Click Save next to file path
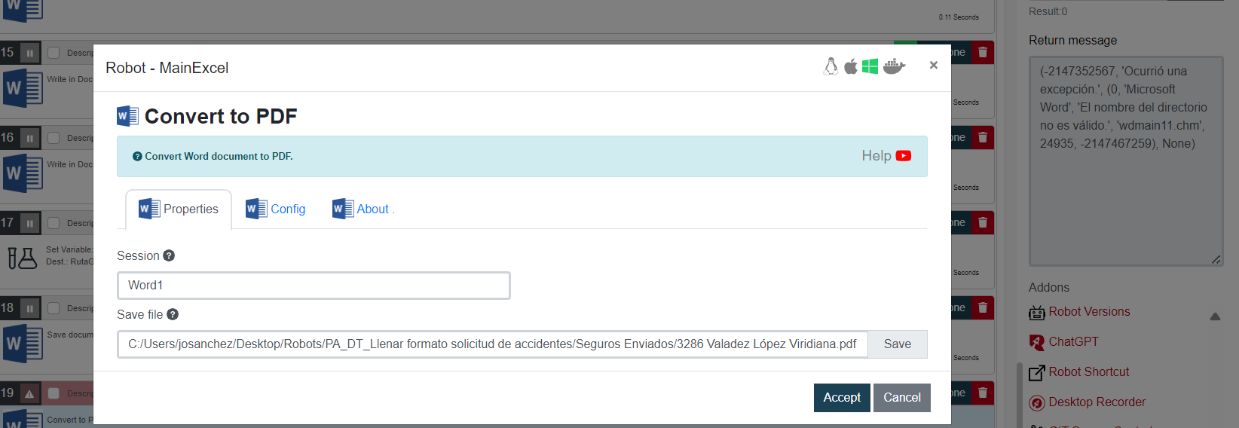The width and height of the screenshot is (1239, 428). coord(897,344)
